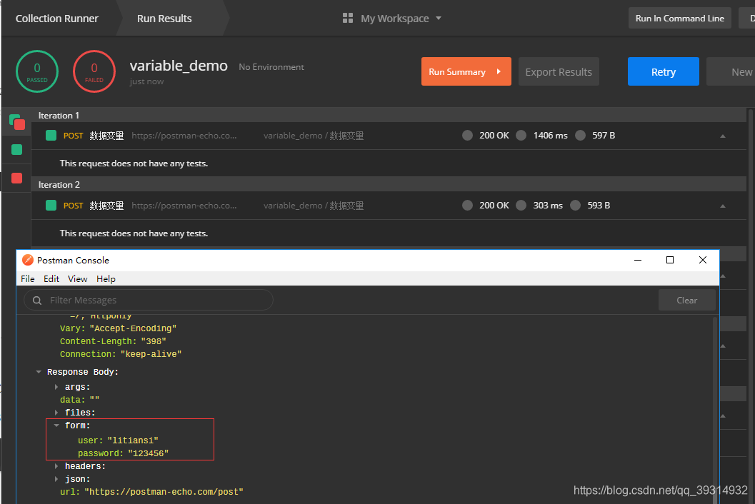
Task: Click the green Passed count circle
Action: (x=37, y=71)
